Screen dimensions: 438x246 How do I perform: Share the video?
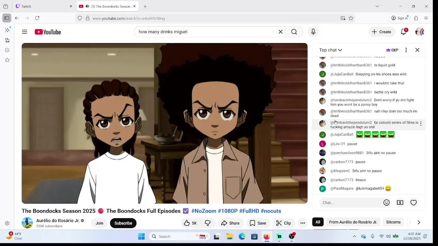[x=230, y=223]
